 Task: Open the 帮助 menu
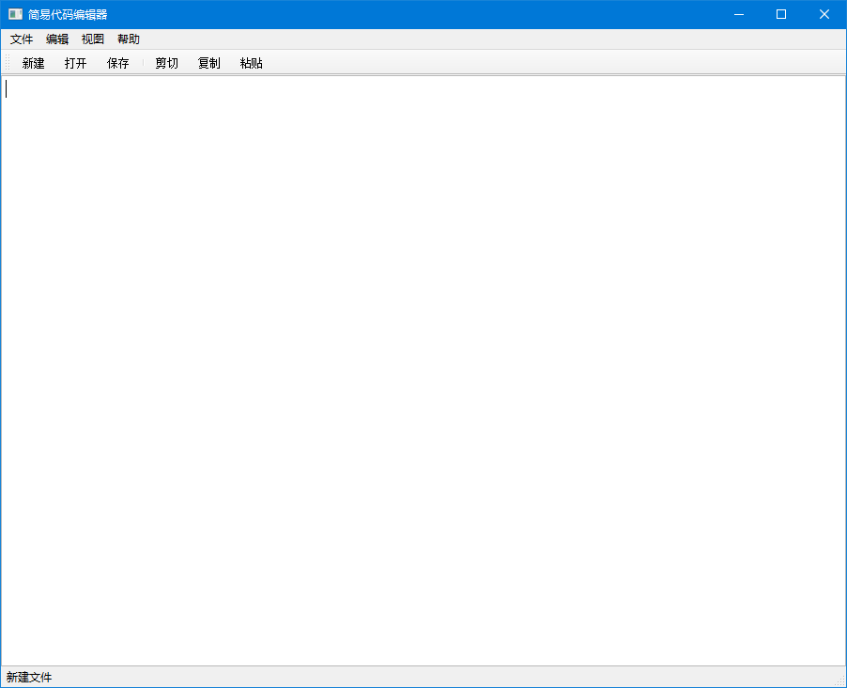128,39
